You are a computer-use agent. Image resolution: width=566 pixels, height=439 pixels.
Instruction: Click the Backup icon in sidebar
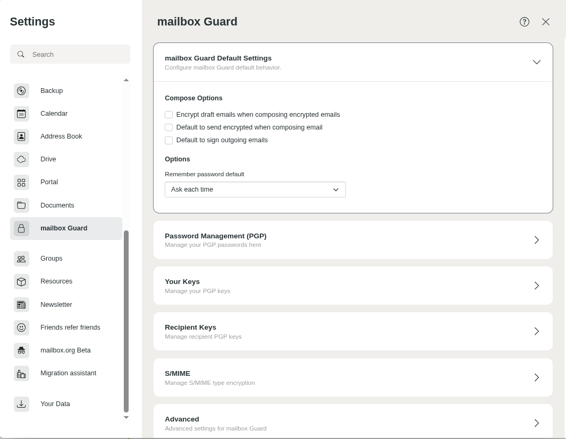[x=21, y=91]
